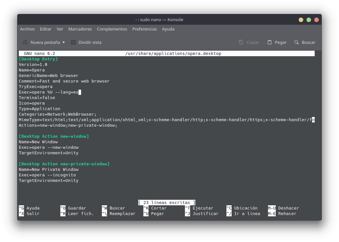Click the '^O Guardar' nano shortcut
Screen dimensions: 339x242
coord(73,208)
